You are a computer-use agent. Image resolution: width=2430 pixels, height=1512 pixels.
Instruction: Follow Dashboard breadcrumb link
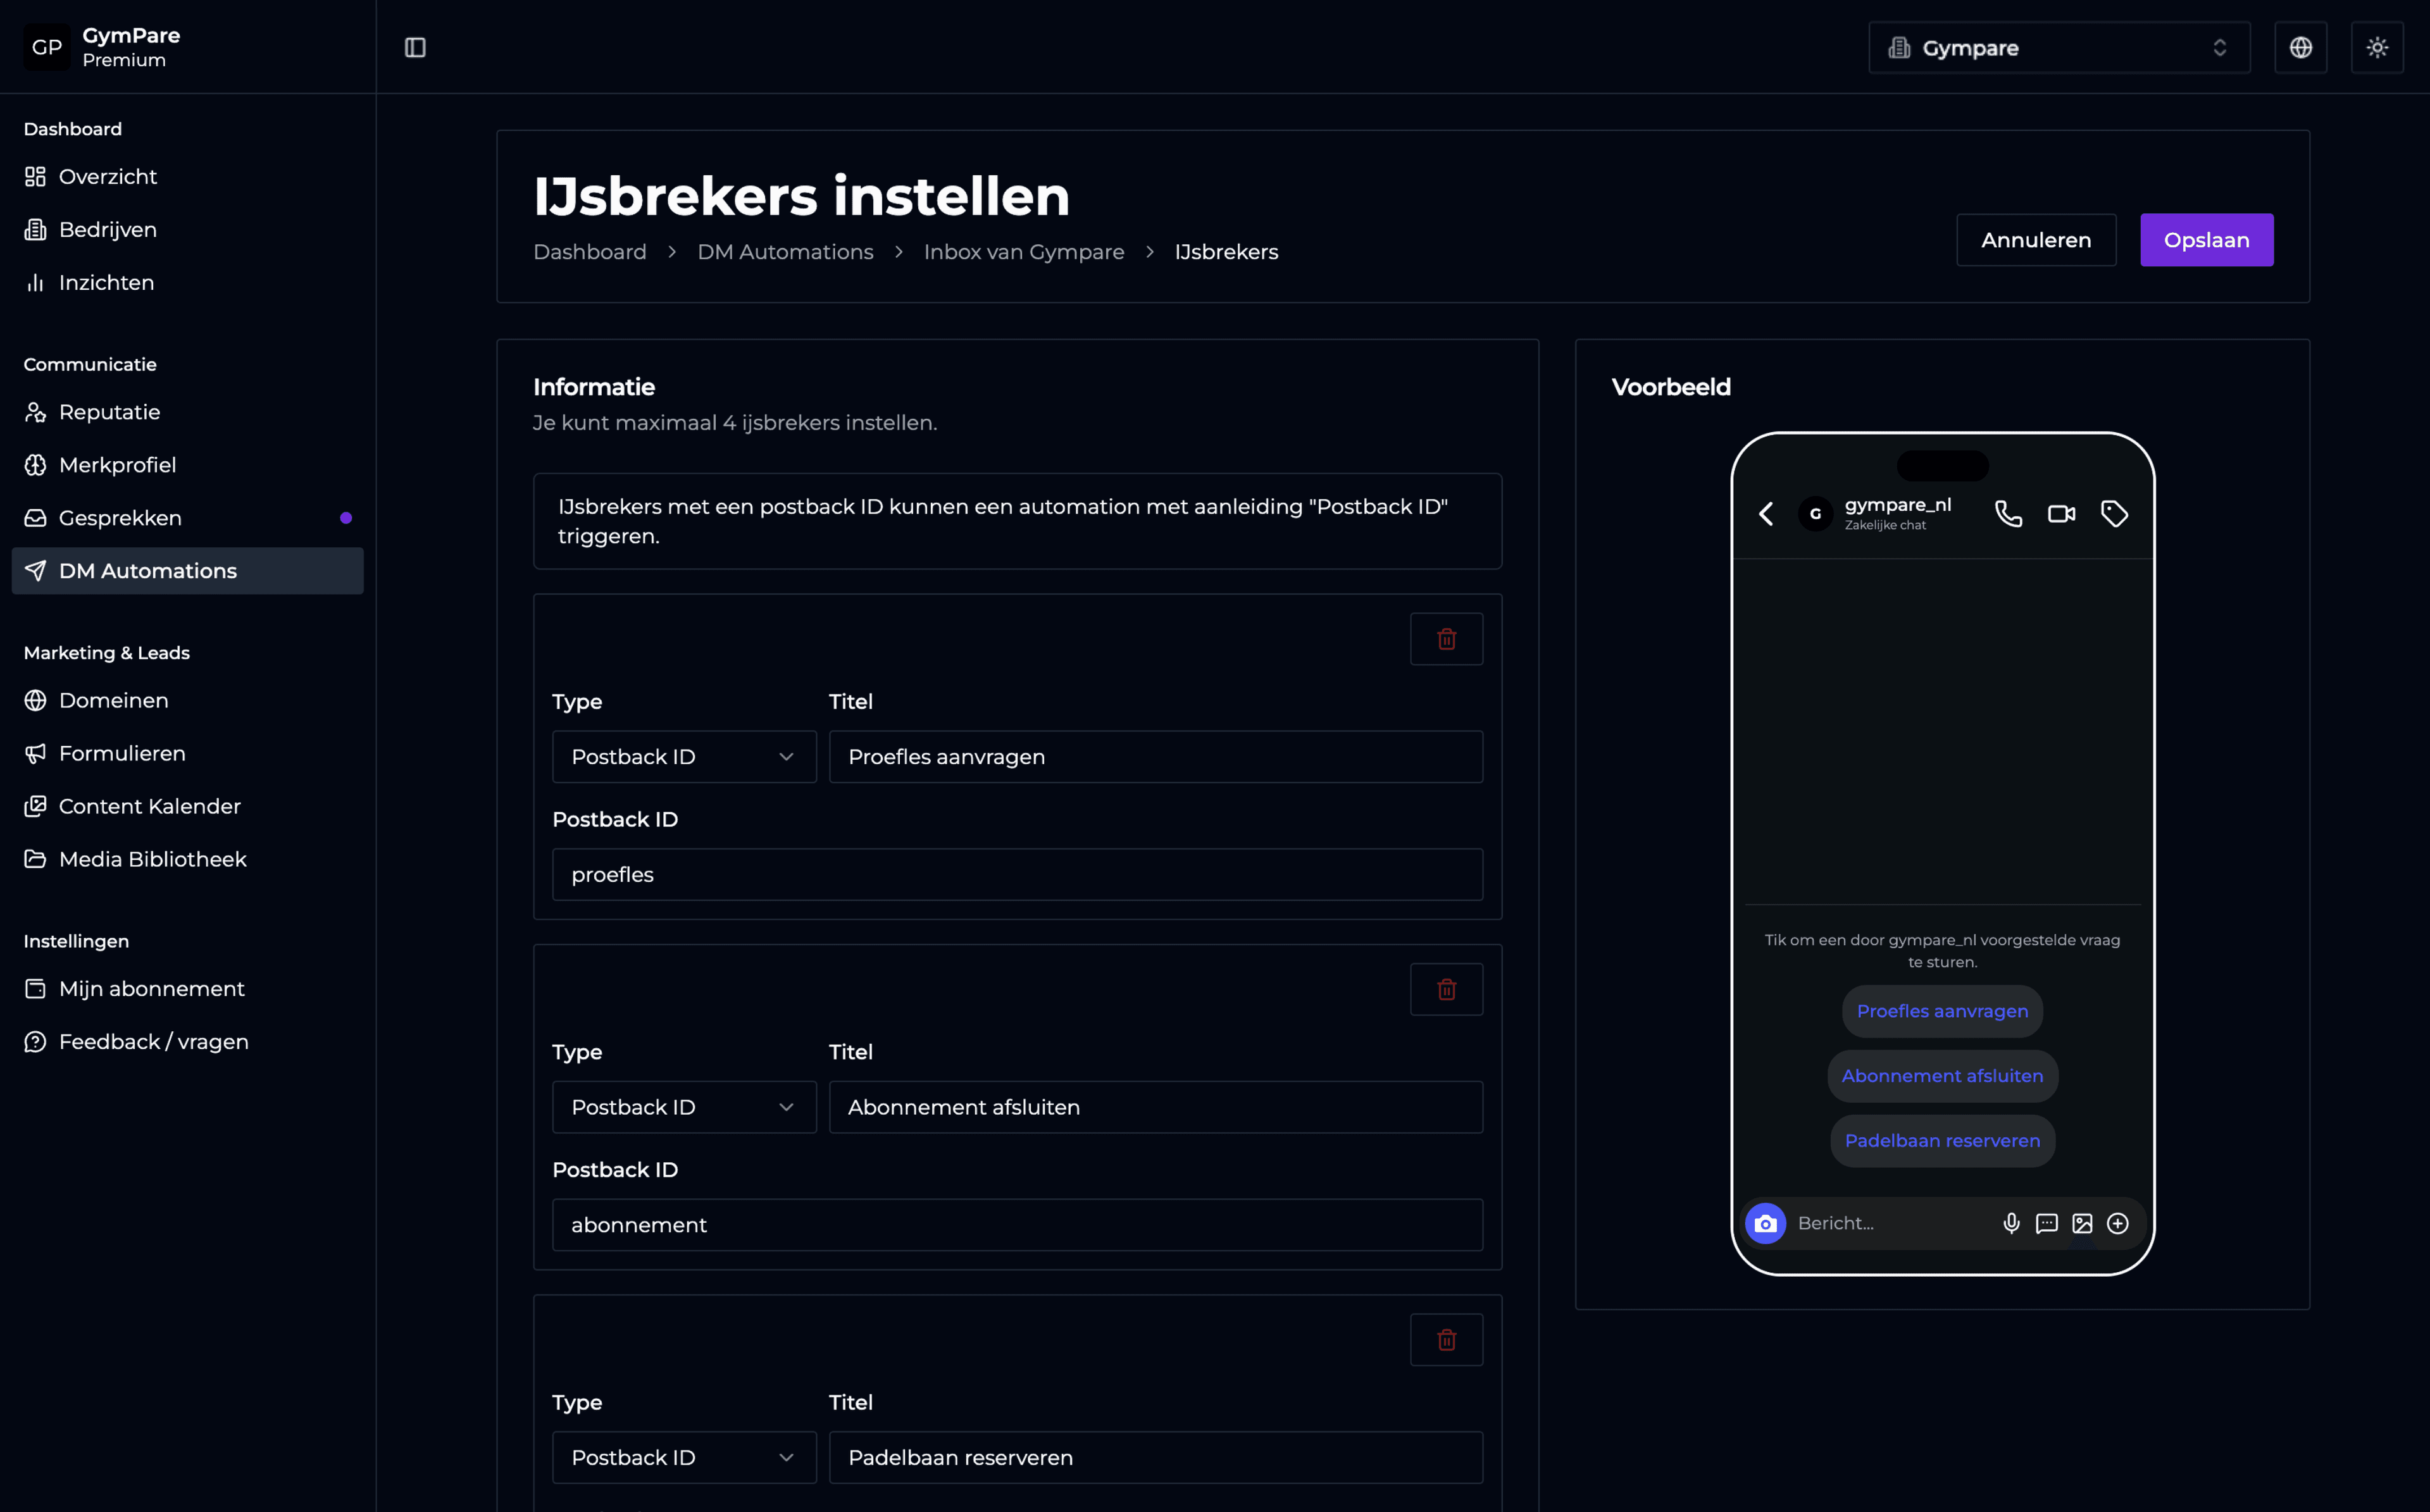coord(590,252)
